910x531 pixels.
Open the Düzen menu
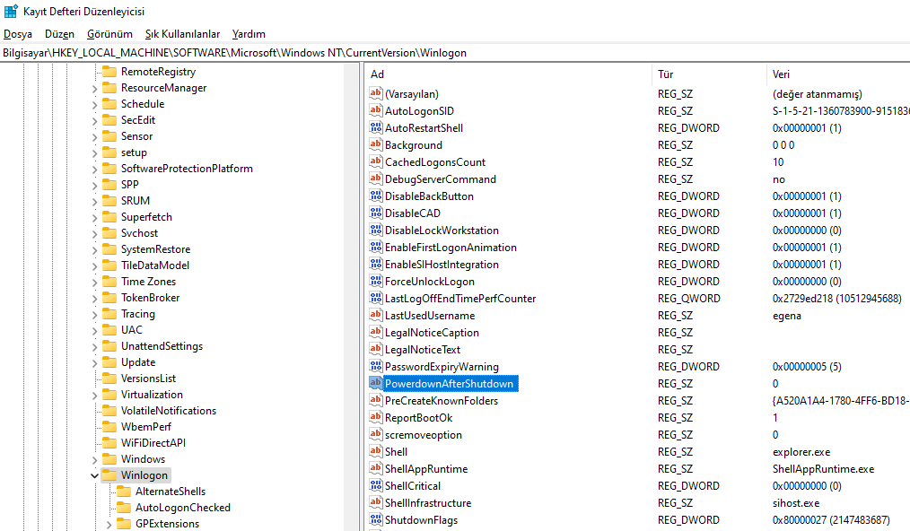[59, 34]
